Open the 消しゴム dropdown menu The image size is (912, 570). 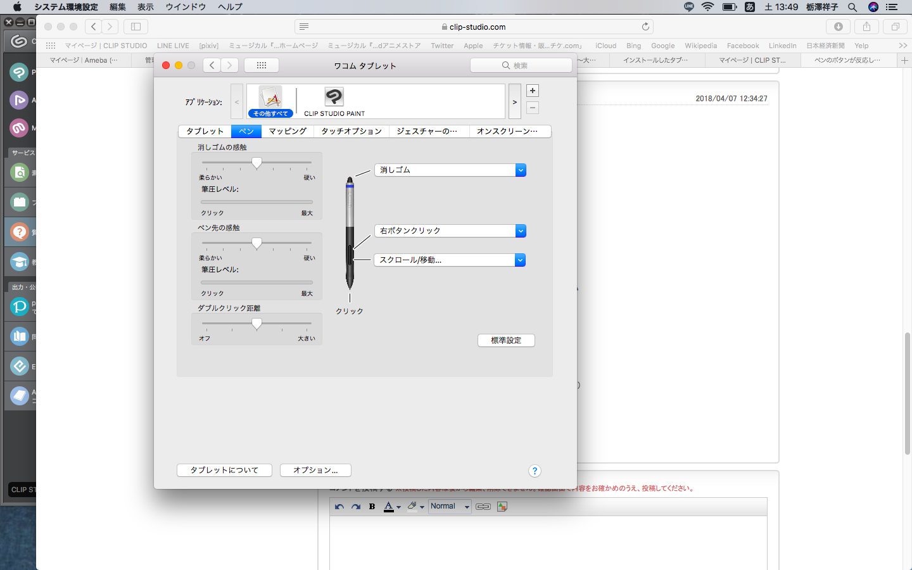(x=450, y=170)
